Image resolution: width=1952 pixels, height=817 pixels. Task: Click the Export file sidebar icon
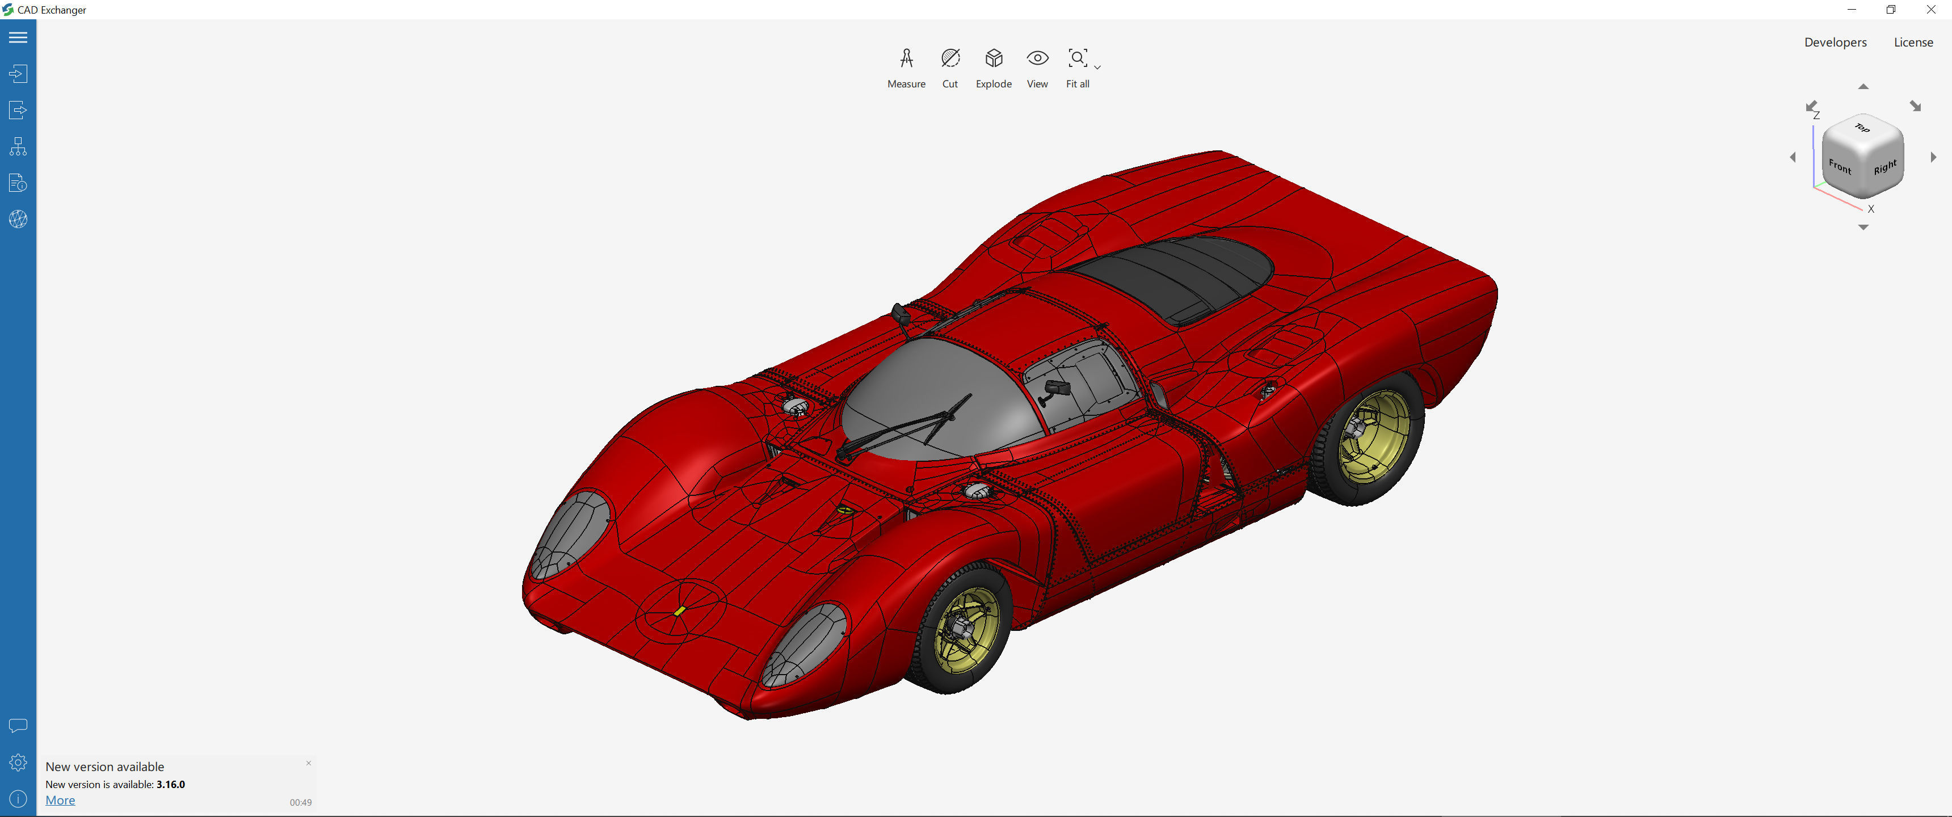[18, 110]
